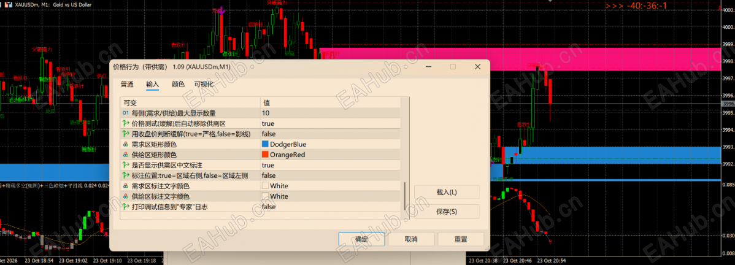735x265 pixels.
Task: Click the boolean icon of 价格测试后自动移除供需区 row
Action: tap(125, 123)
